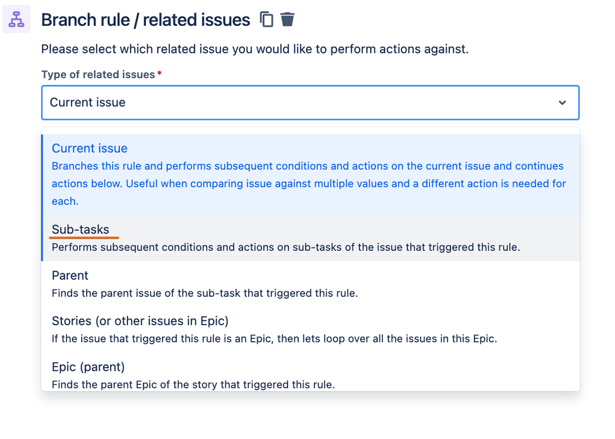The width and height of the screenshot is (615, 439).
Task: Collapse the dropdown using the chevron arrow
Action: click(562, 103)
